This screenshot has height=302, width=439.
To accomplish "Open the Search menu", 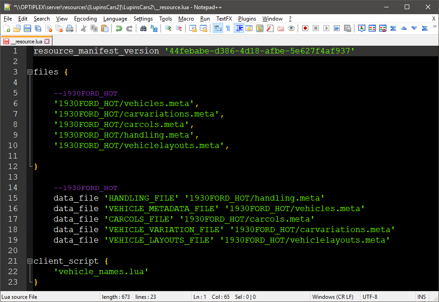I will [42, 19].
